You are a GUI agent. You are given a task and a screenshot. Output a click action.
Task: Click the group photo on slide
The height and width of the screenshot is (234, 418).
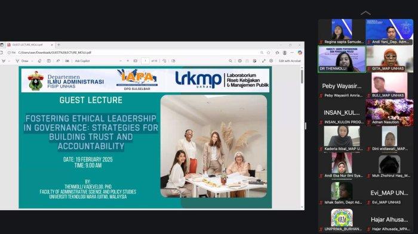tap(214, 146)
